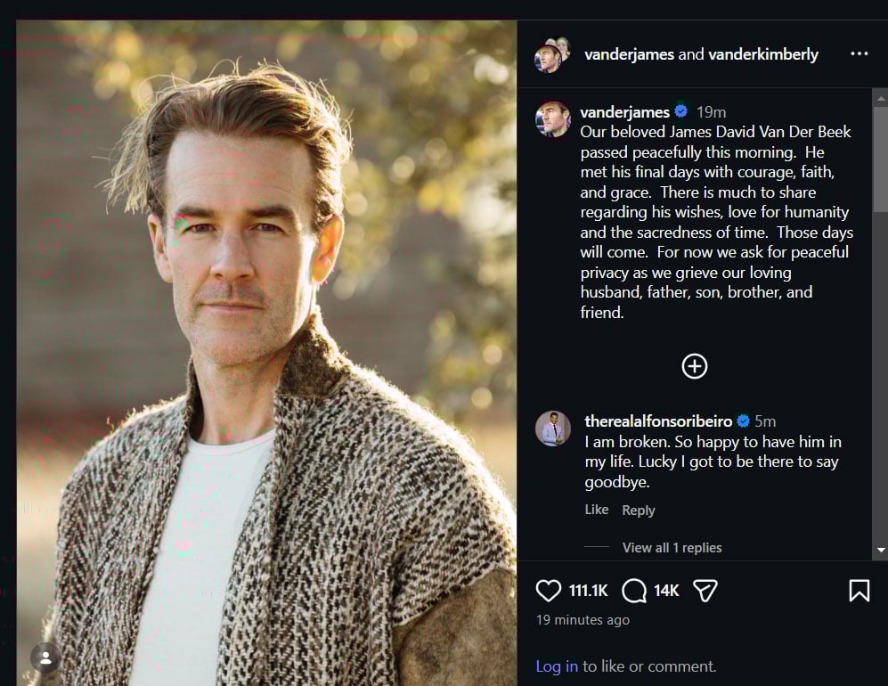Viewport: 888px width, 686px height.
Task: Click the tagged accounts person icon on the photo
Action: [45, 657]
